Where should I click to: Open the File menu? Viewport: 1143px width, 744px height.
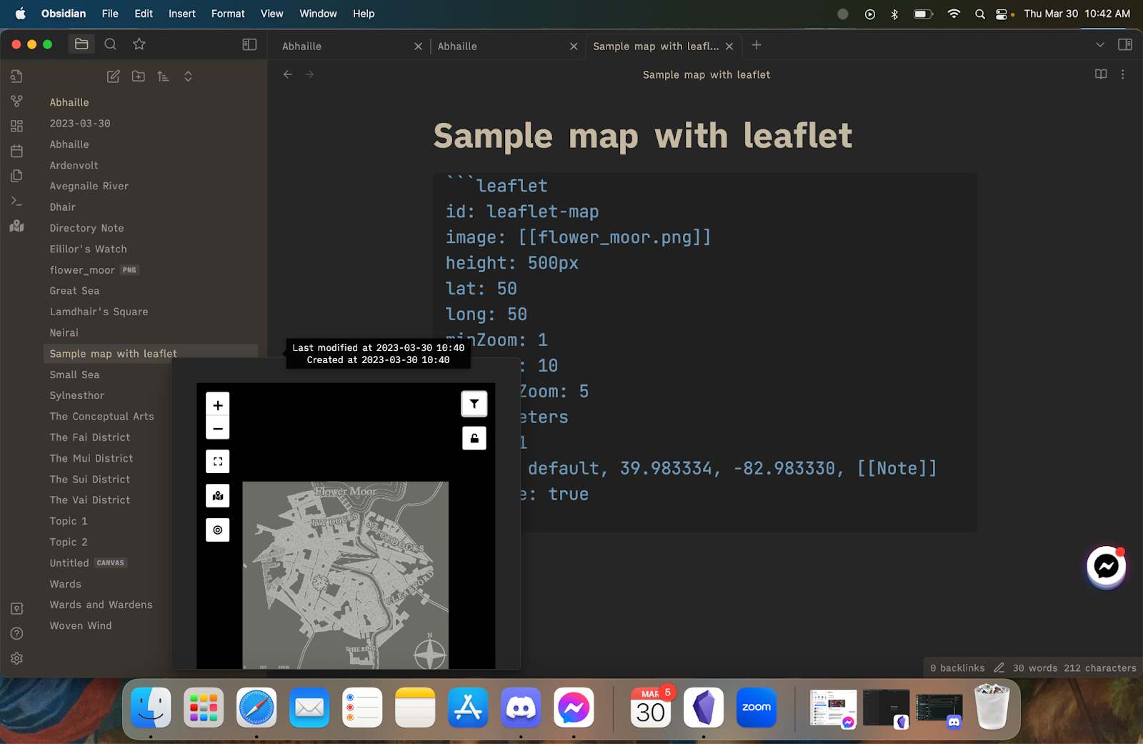coord(110,14)
